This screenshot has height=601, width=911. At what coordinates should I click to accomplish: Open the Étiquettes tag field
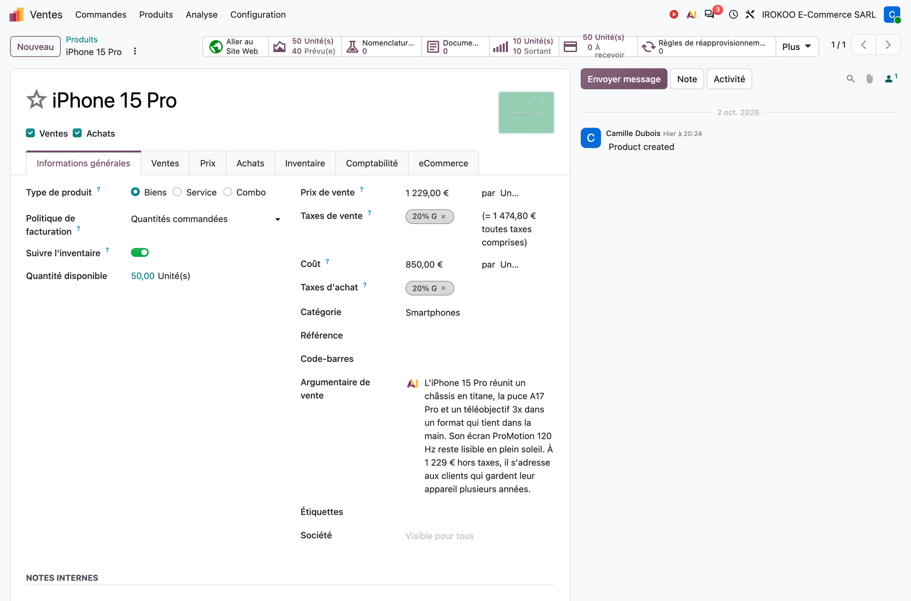tap(480, 512)
